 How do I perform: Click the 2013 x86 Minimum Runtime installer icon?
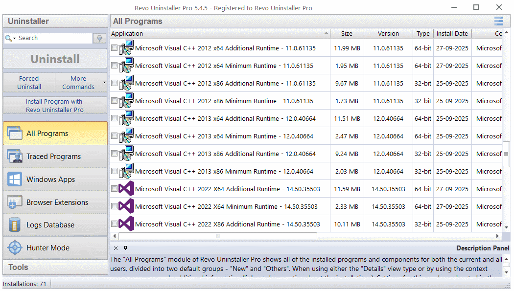126,171
